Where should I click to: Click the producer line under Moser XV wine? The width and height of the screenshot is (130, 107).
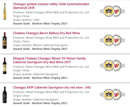(51, 67)
